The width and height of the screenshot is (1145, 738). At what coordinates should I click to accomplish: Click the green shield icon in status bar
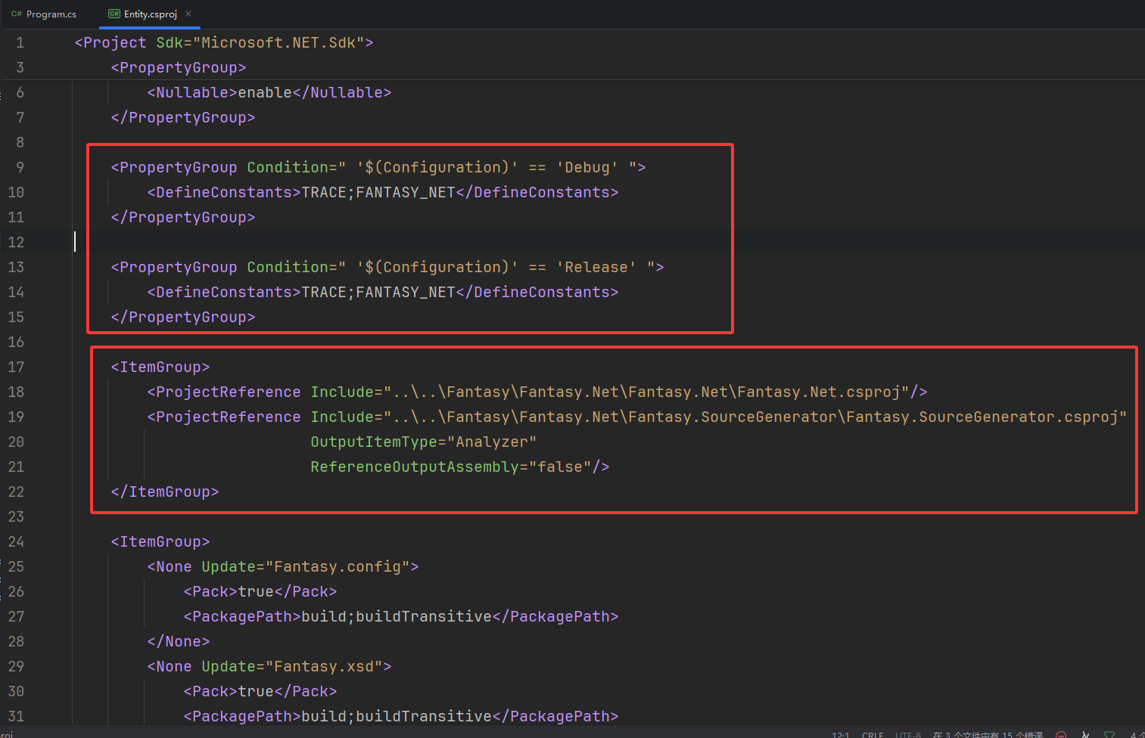1109,734
